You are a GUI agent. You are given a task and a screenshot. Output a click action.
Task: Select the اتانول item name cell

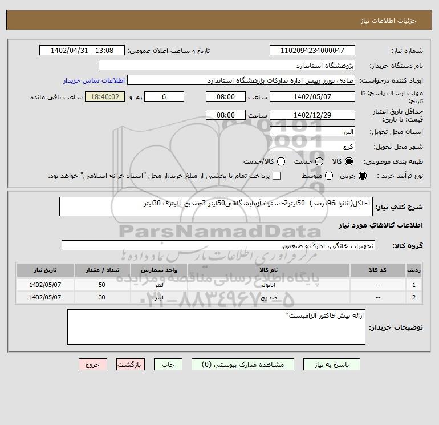[x=269, y=285]
